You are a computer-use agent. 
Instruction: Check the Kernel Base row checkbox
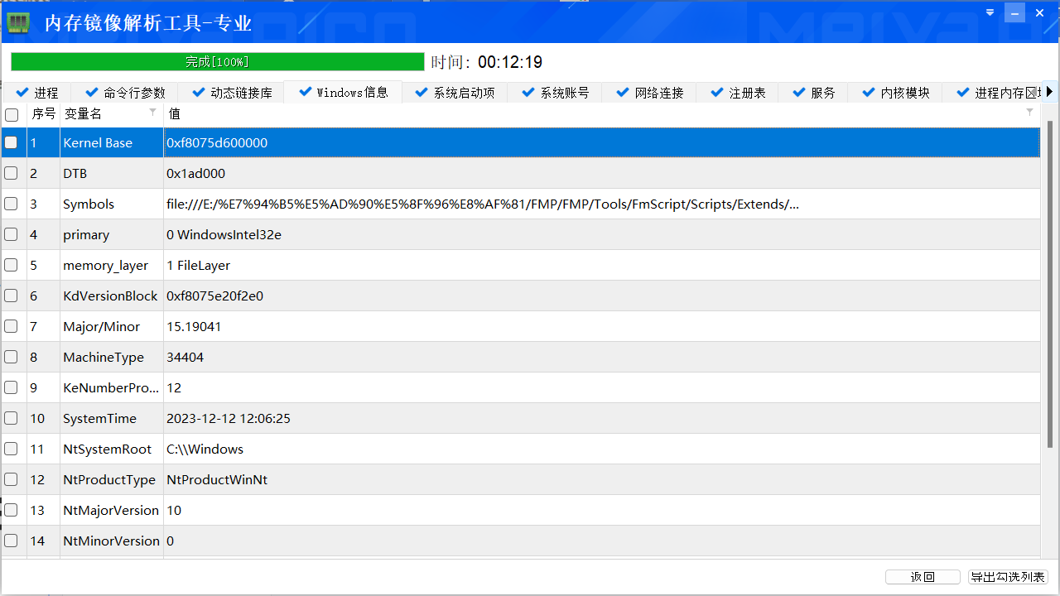11,142
